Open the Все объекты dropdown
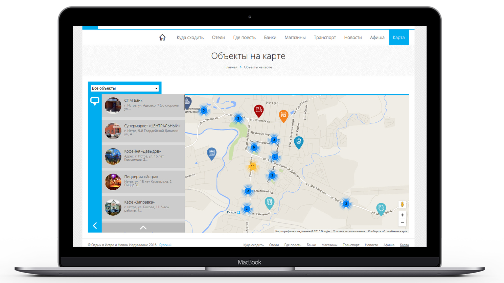 pos(125,88)
